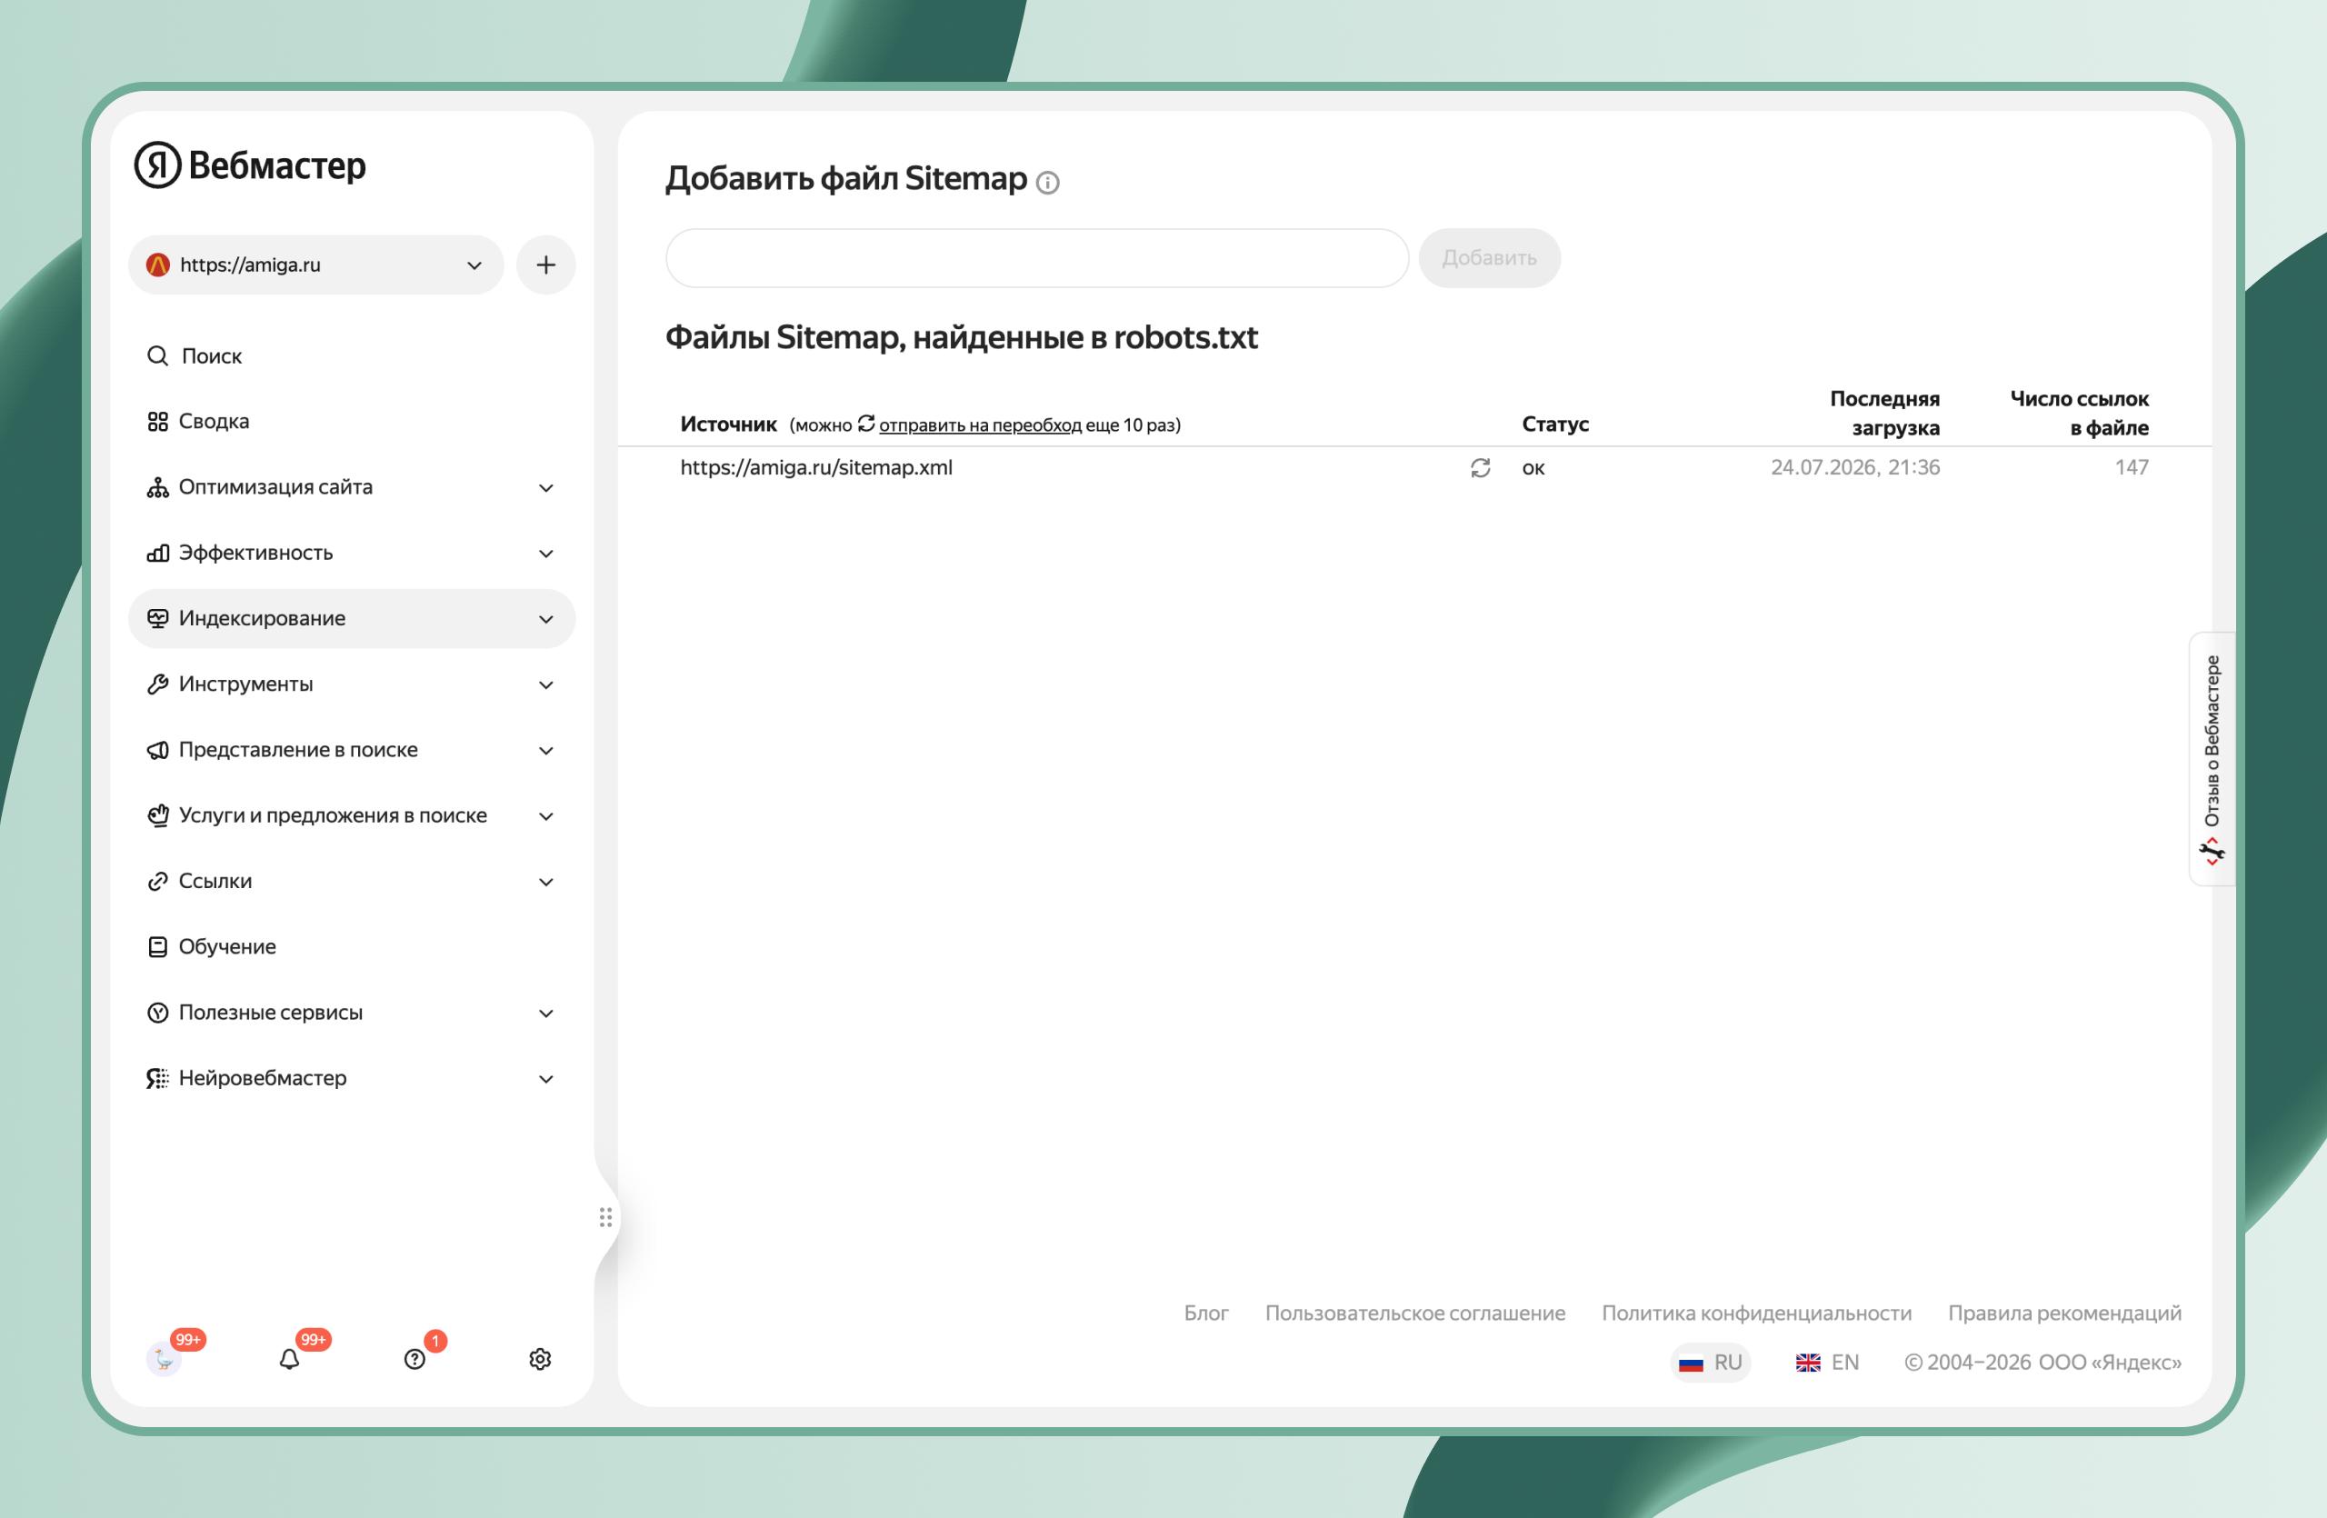Click the Эффективность chart icon
Screen dimensions: 2327x1518
pos(157,554)
